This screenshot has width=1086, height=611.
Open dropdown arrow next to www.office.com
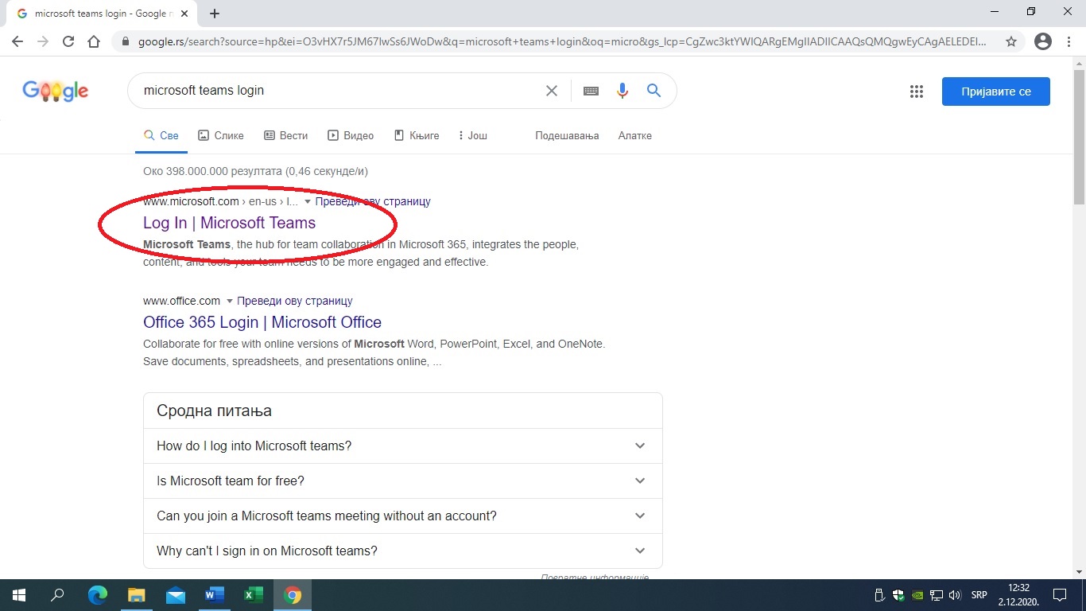pos(229,302)
